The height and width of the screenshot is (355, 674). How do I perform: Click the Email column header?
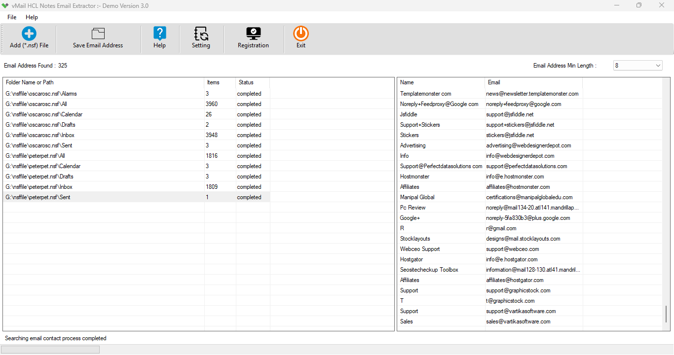pyautogui.click(x=534, y=82)
